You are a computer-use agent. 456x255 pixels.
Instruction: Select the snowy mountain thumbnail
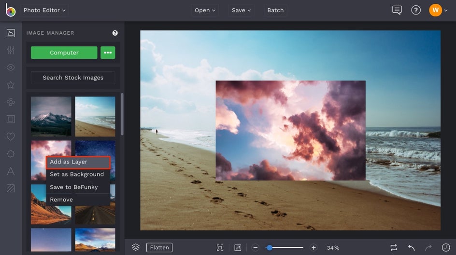51,117
